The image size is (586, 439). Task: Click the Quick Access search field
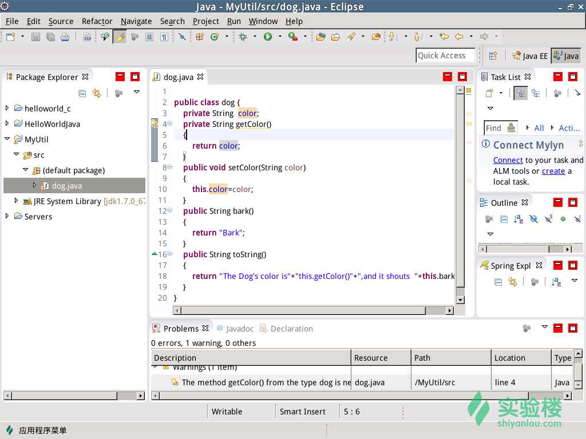coord(445,55)
